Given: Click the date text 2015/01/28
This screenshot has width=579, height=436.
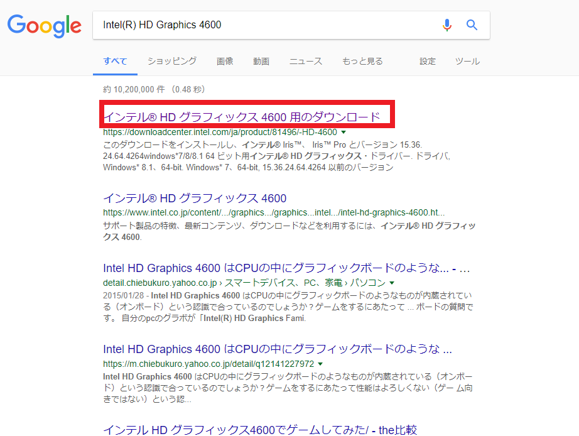Looking at the screenshot, I should click(123, 296).
